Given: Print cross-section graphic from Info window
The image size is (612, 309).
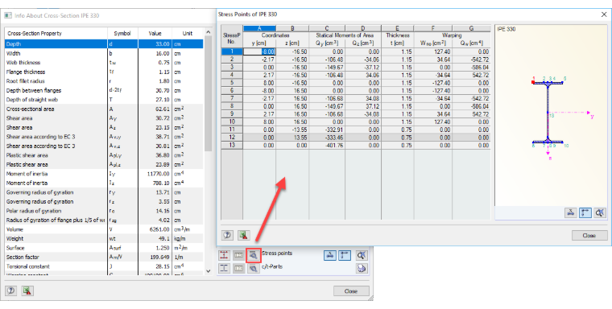Looking at the screenshot, I should [362, 269].
